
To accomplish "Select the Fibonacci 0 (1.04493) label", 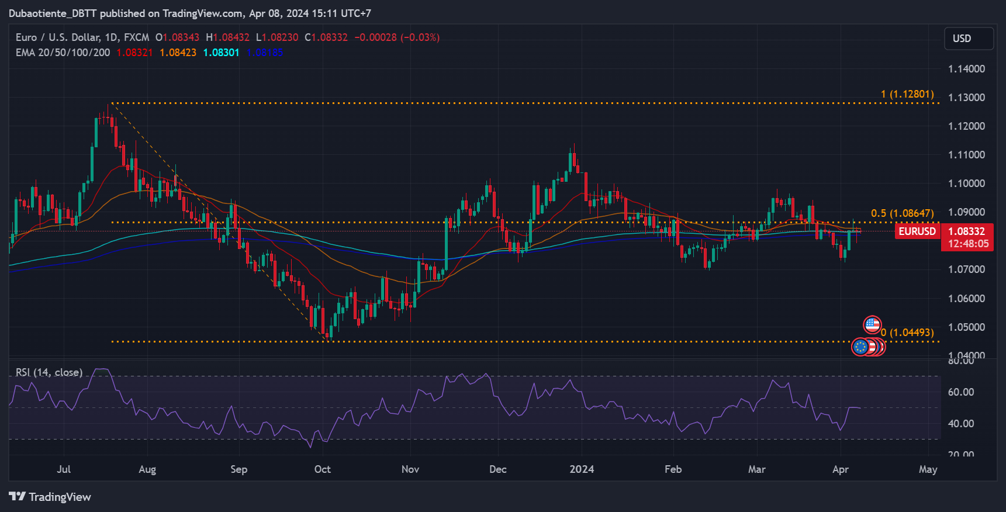I will [x=907, y=333].
